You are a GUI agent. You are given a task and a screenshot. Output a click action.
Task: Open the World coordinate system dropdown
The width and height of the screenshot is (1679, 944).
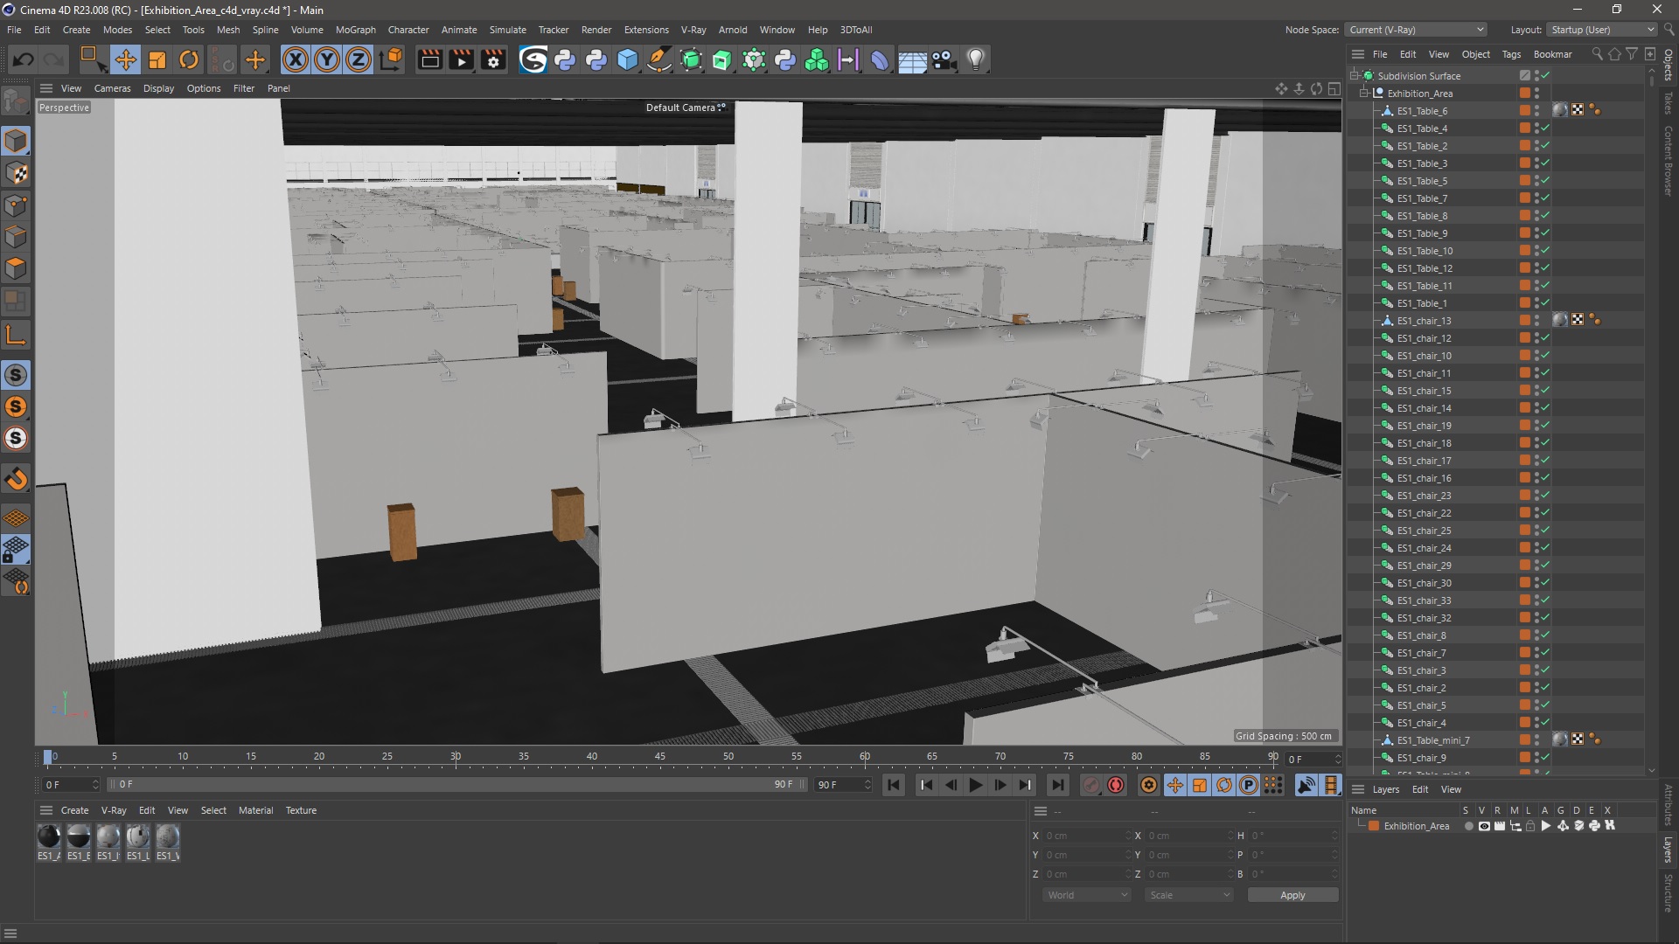tap(1087, 895)
